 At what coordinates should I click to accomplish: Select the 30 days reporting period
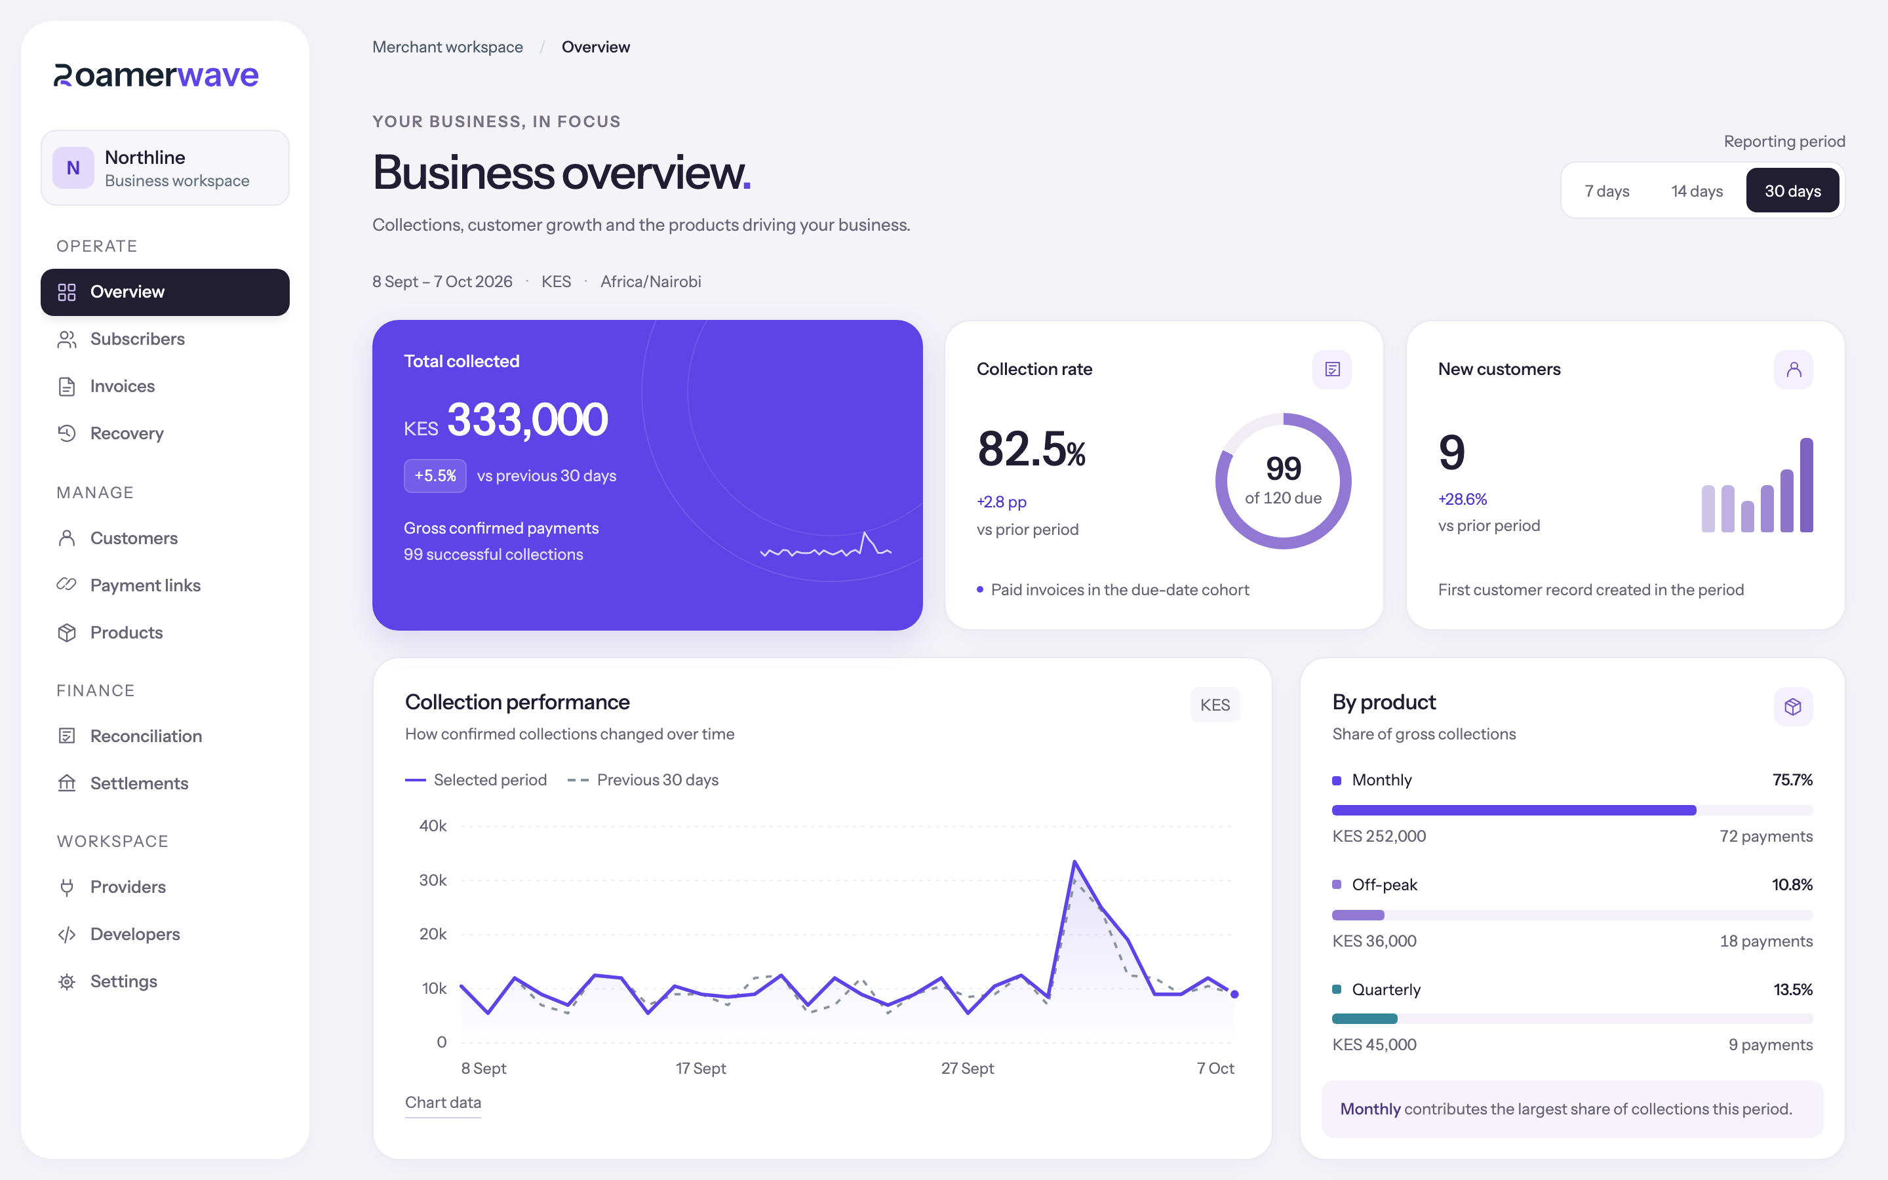coord(1793,191)
